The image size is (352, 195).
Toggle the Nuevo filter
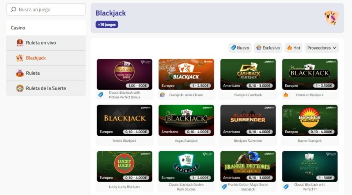pyautogui.click(x=240, y=48)
